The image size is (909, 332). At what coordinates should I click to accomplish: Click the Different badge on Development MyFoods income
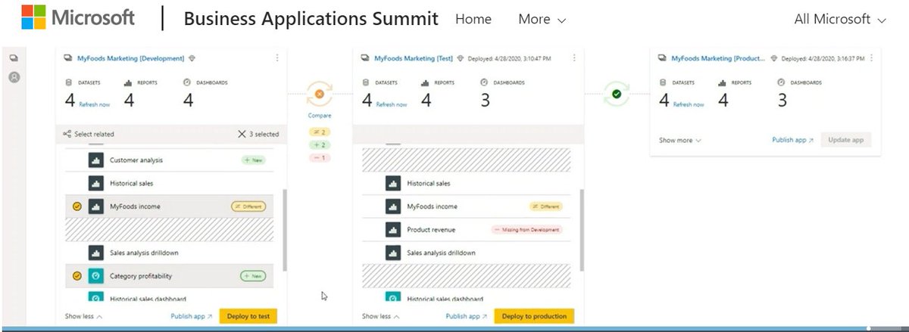click(x=248, y=206)
